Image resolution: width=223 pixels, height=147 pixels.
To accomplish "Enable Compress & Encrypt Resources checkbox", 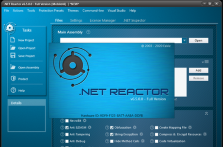I will pyautogui.click(x=156, y=134).
